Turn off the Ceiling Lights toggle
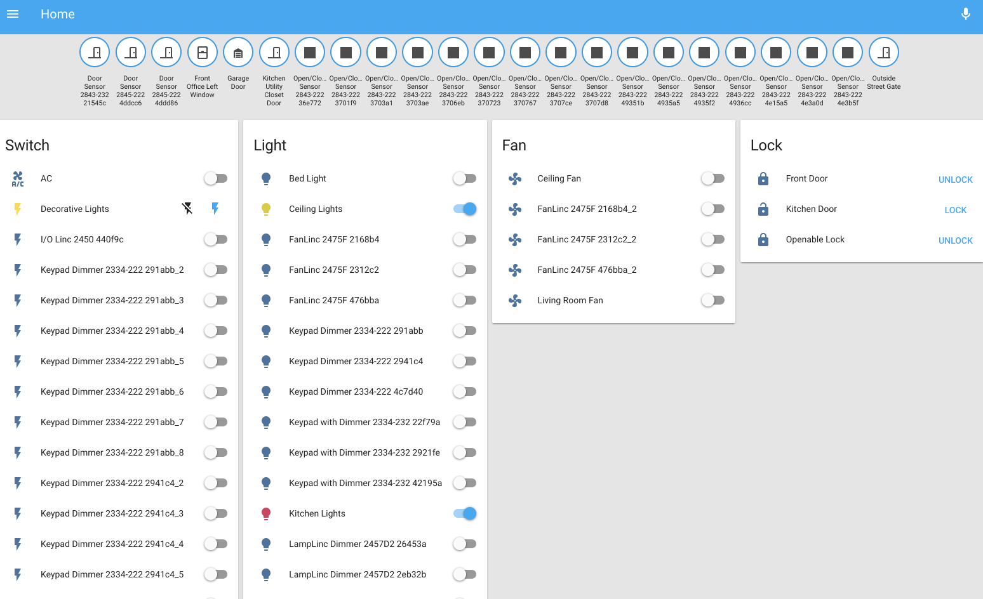983x599 pixels. point(464,209)
